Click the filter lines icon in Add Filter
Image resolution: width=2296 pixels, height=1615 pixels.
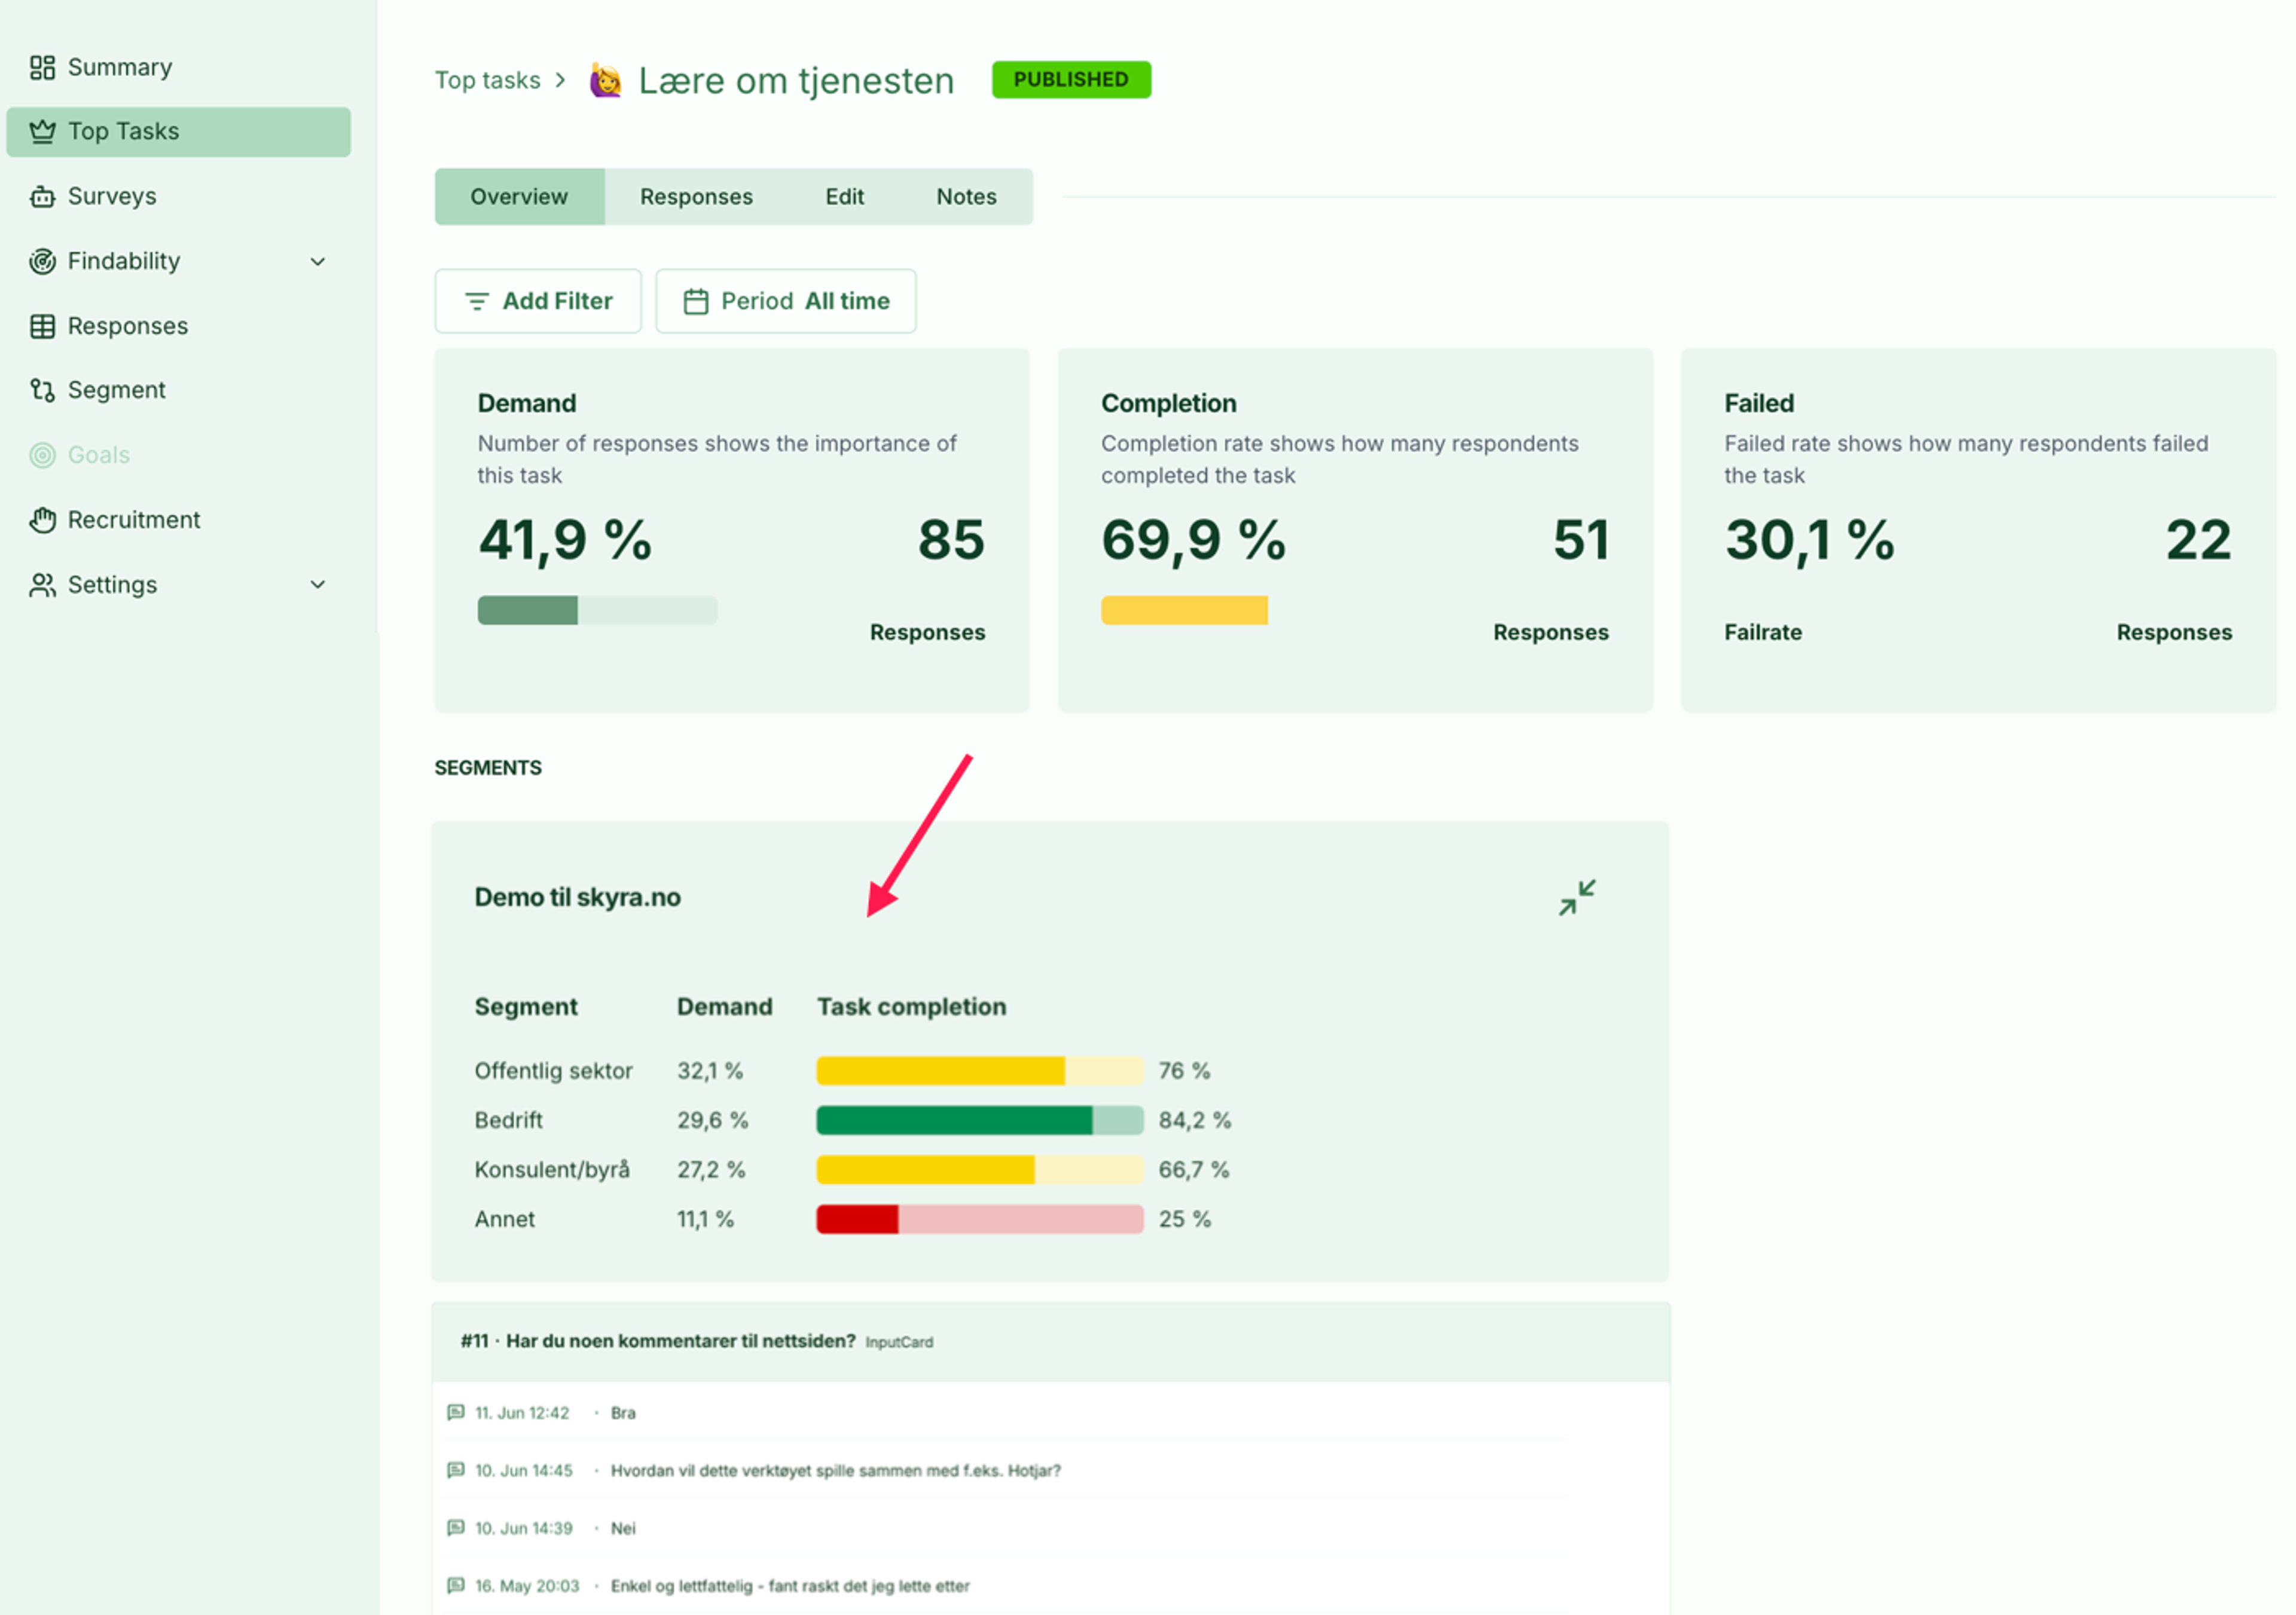(x=477, y=301)
